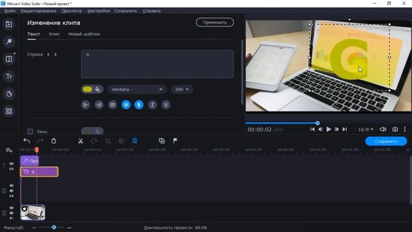
Task: Open the Titles panel in sidebar
Action: tap(9, 77)
